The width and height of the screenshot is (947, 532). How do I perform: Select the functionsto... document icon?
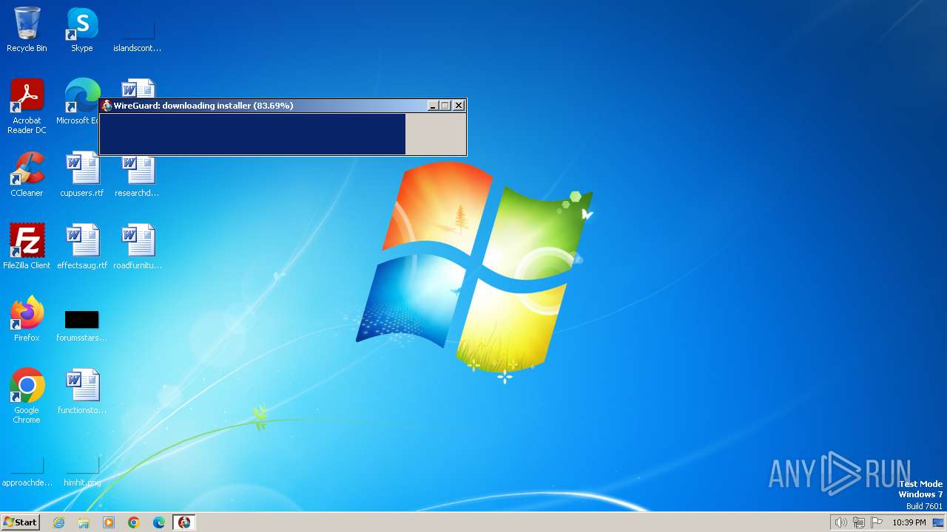(82, 392)
